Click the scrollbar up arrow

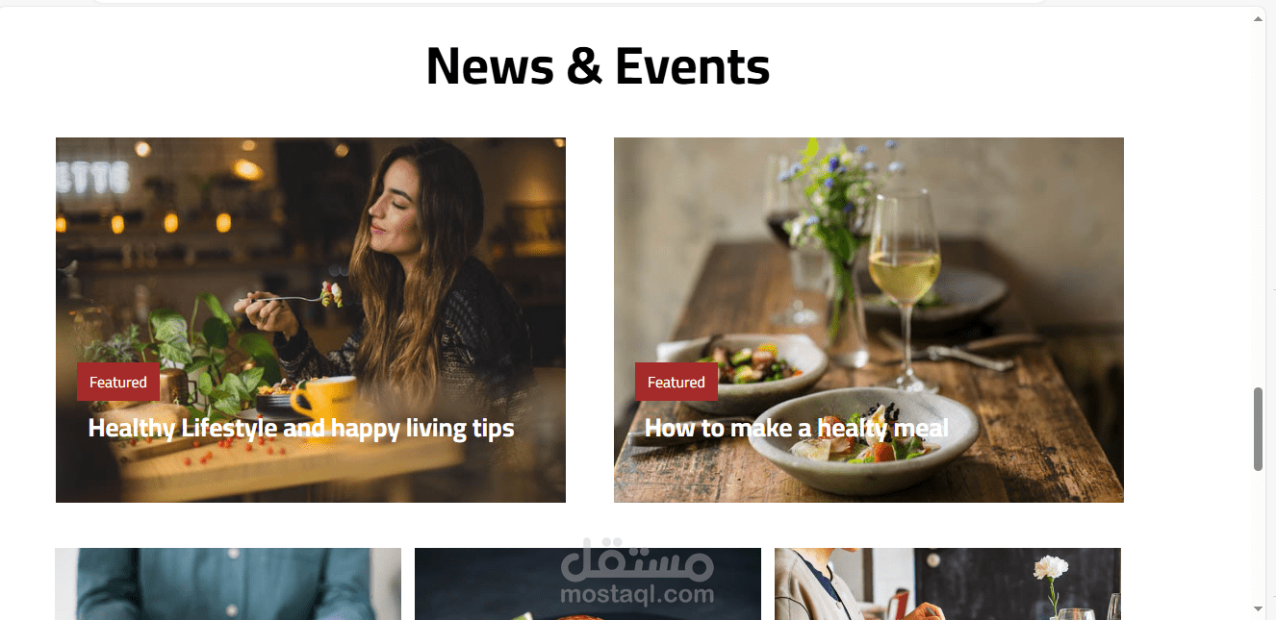coord(1258,20)
